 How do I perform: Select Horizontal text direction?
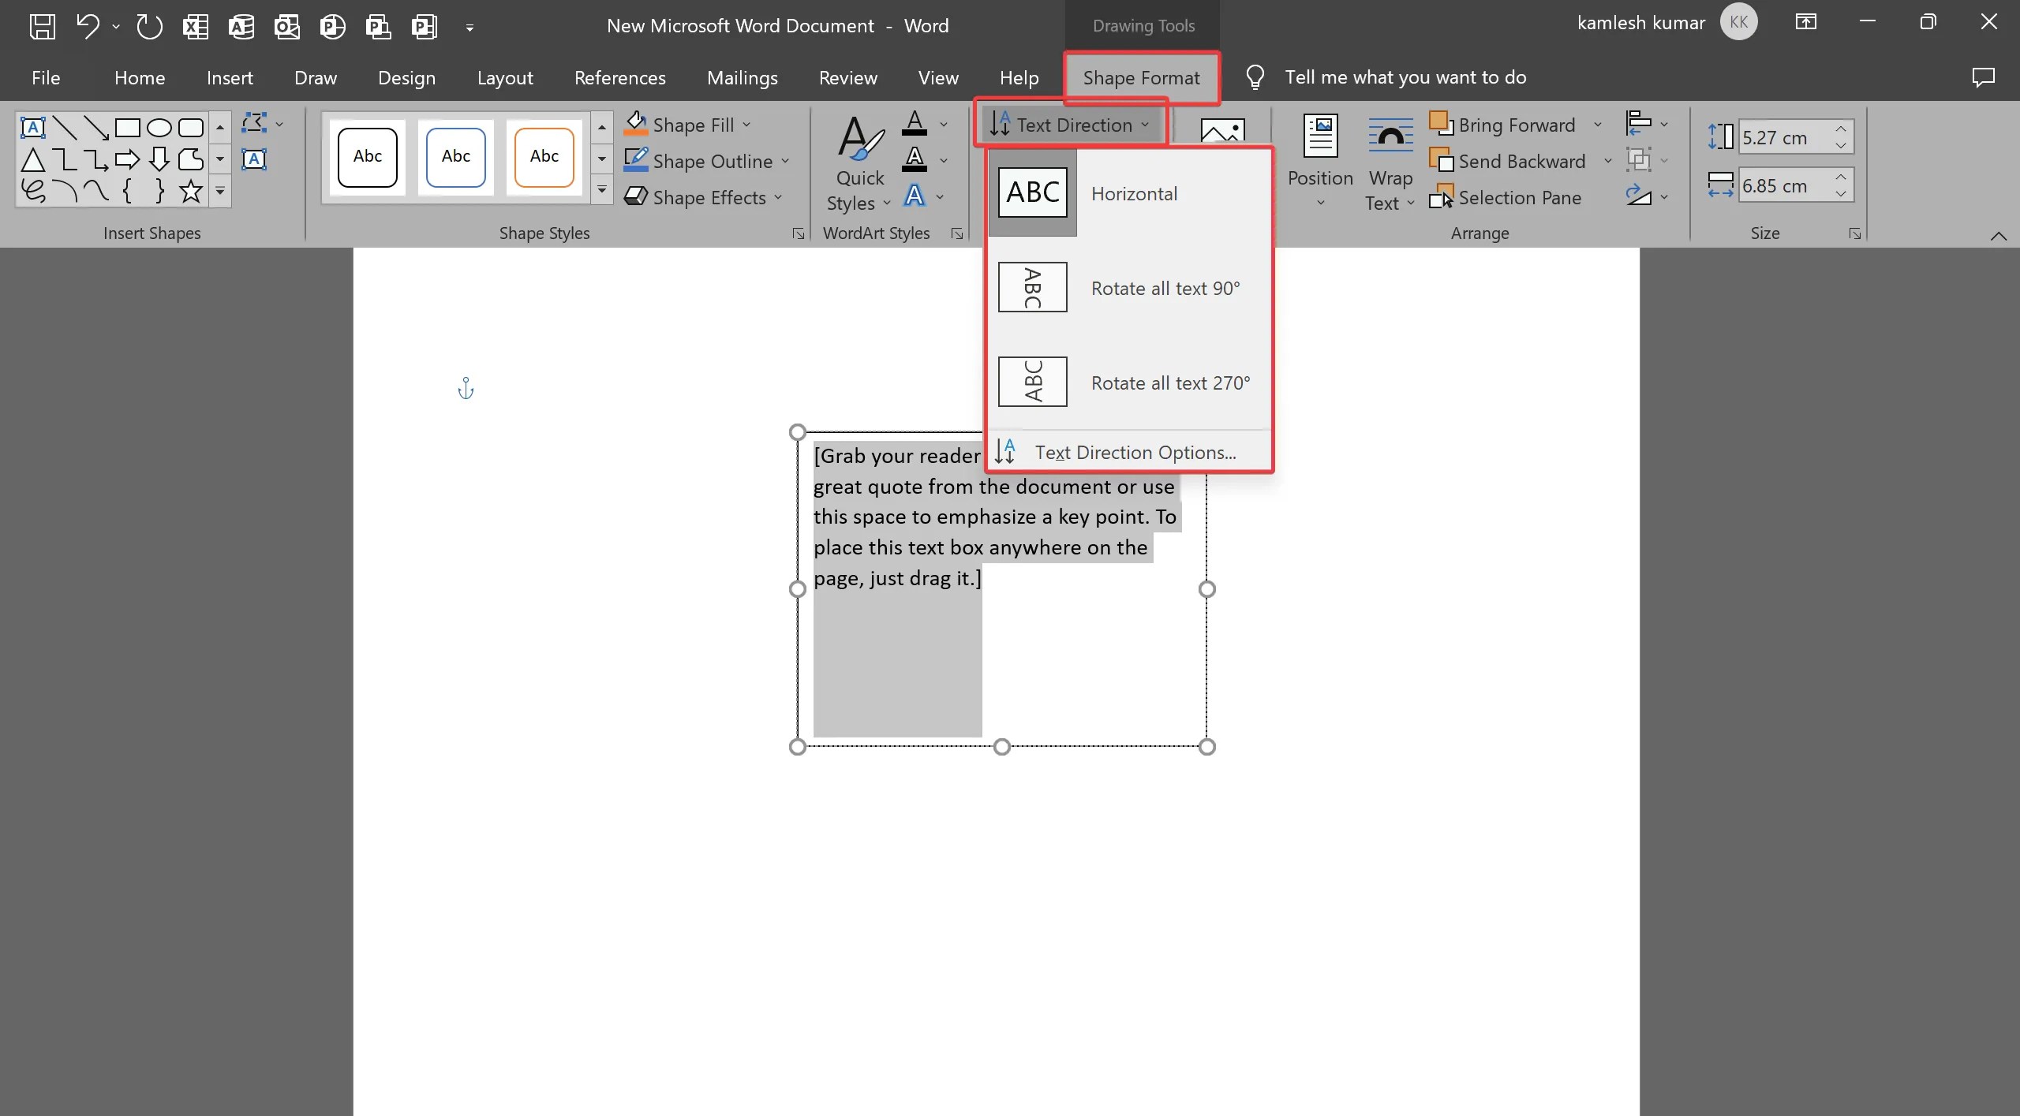click(x=1133, y=193)
